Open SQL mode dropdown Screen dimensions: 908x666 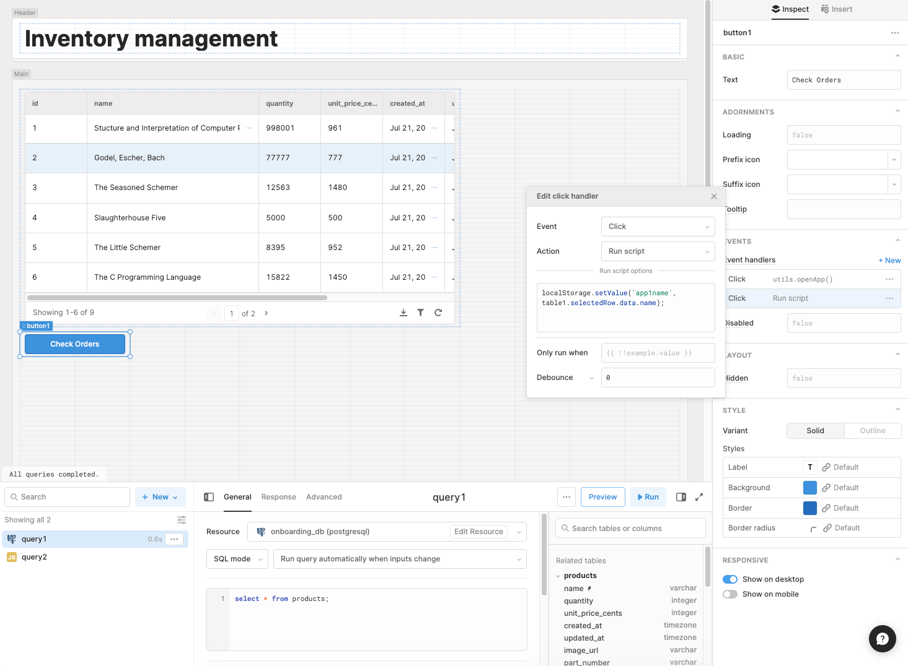pyautogui.click(x=237, y=559)
